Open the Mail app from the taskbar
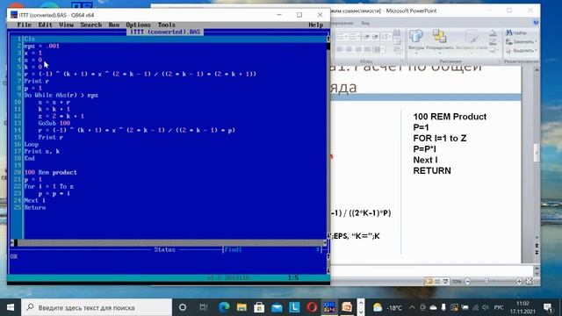The image size is (562, 316). 277,307
